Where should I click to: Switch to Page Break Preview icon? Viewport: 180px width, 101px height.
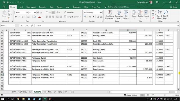click(x=153, y=95)
